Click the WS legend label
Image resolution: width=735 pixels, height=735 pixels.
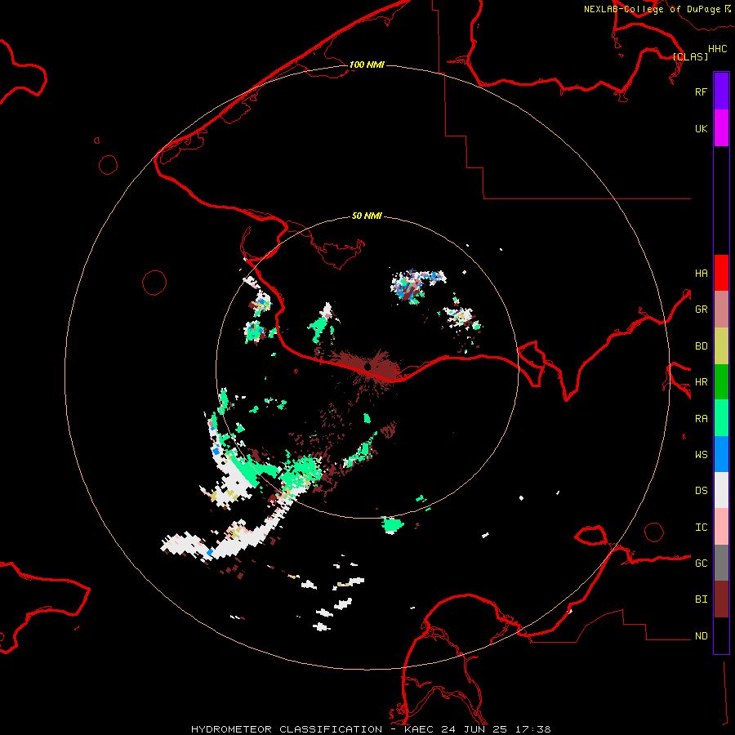701,455
